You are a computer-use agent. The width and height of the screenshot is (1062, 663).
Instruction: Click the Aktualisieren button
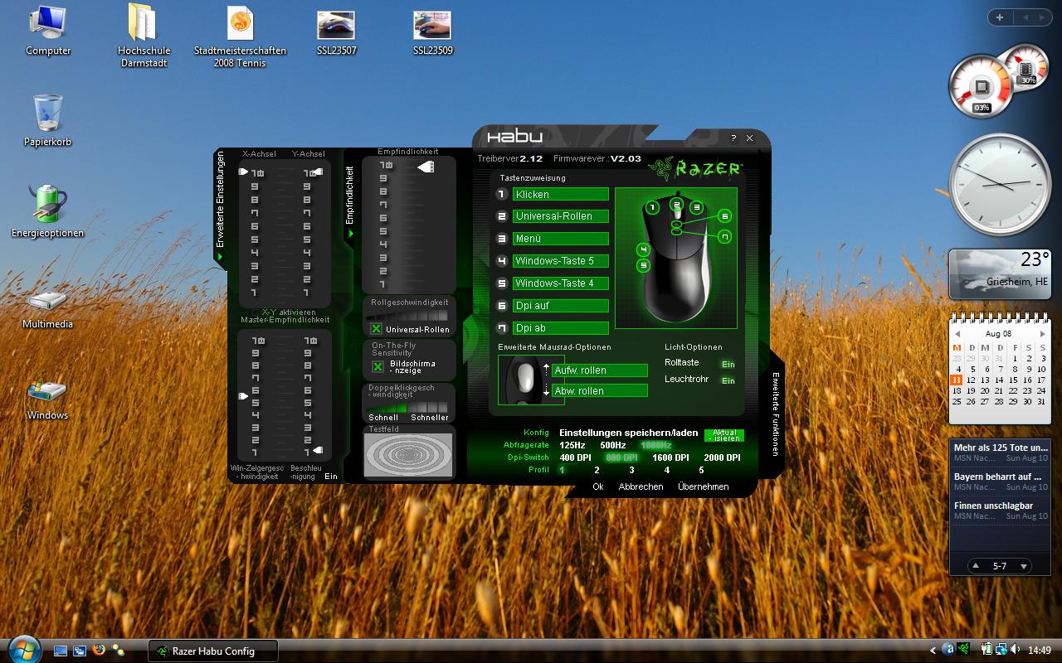click(x=724, y=435)
